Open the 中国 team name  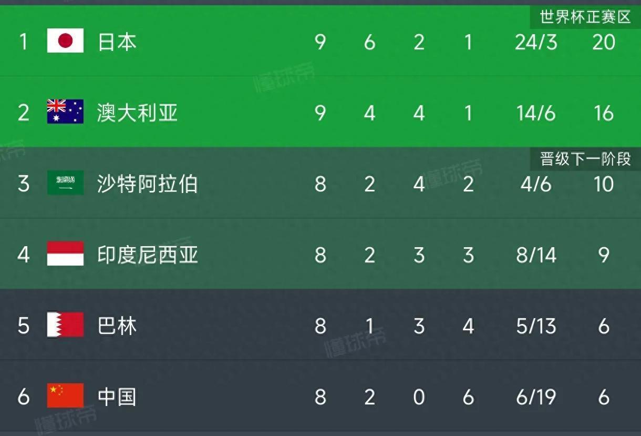click(x=117, y=397)
